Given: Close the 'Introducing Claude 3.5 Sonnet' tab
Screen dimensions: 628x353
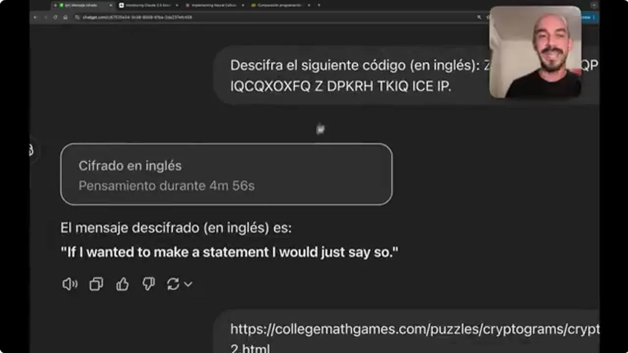Looking at the screenshot, I should [x=177, y=5].
